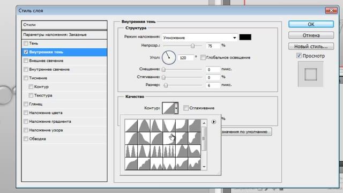The image size is (343, 193).
Task: Pick the S-curve contour rising to the right
Action: [x=131, y=138]
